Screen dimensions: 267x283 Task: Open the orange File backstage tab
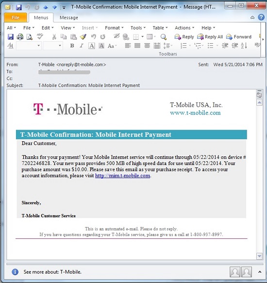(16, 17)
